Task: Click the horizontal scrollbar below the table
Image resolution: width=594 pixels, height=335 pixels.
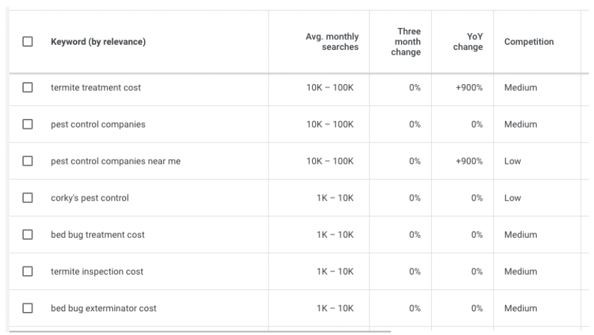Action: (199, 331)
